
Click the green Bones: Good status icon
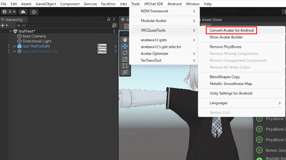pyautogui.click(x=259, y=150)
